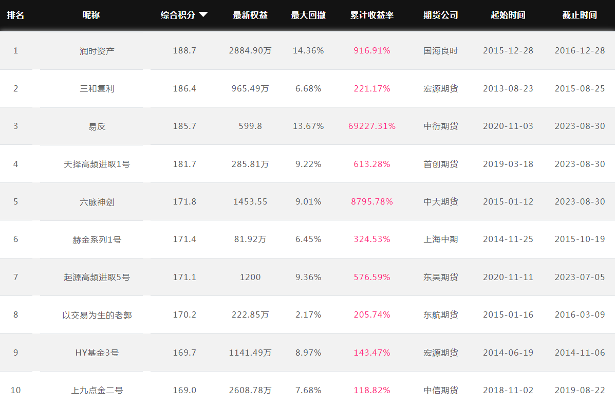Image resolution: width=615 pixels, height=407 pixels.
Task: Click score 185.7 for 易反
Action: 184,126
